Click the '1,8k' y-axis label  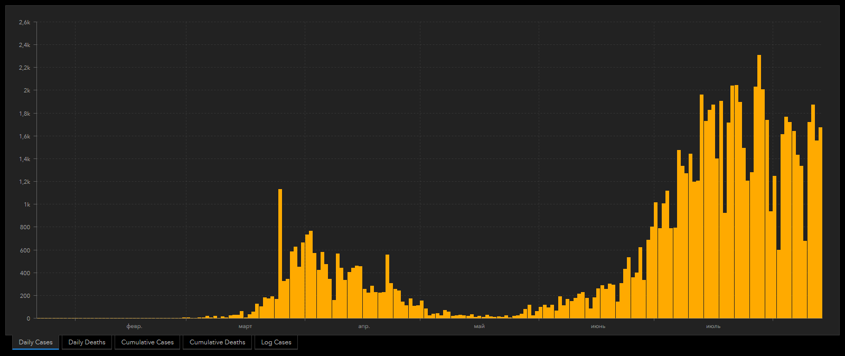(x=24, y=114)
